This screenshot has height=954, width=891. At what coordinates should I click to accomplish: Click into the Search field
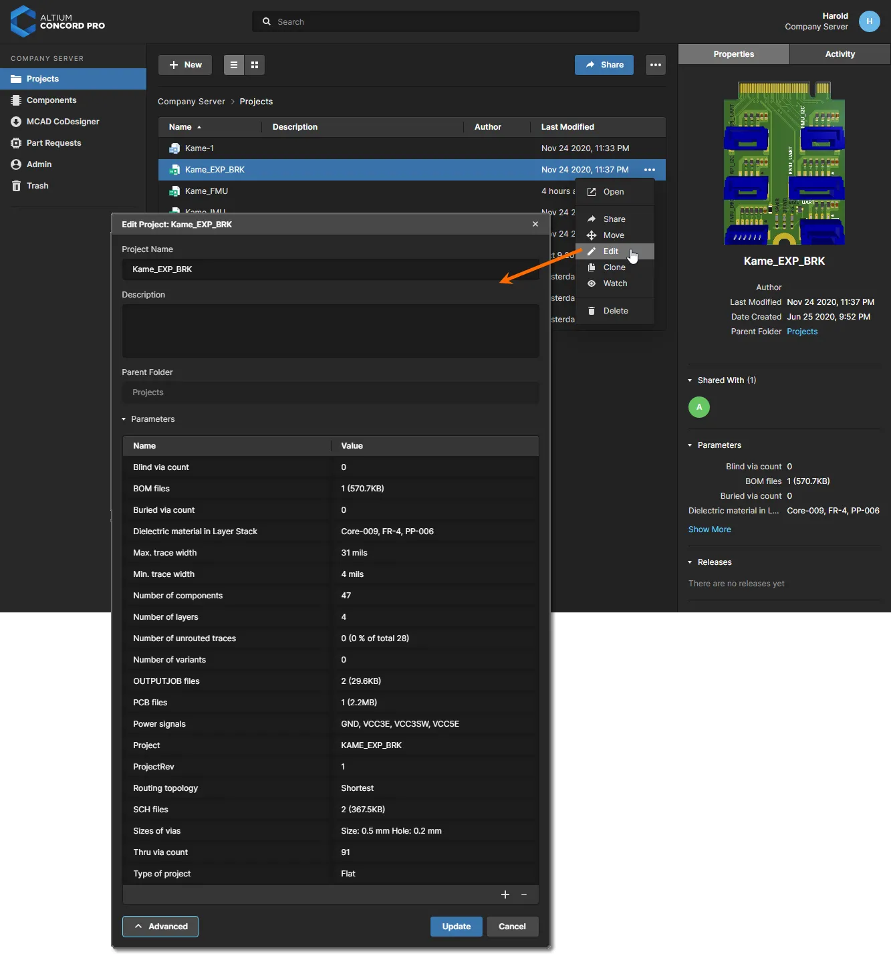(x=446, y=21)
